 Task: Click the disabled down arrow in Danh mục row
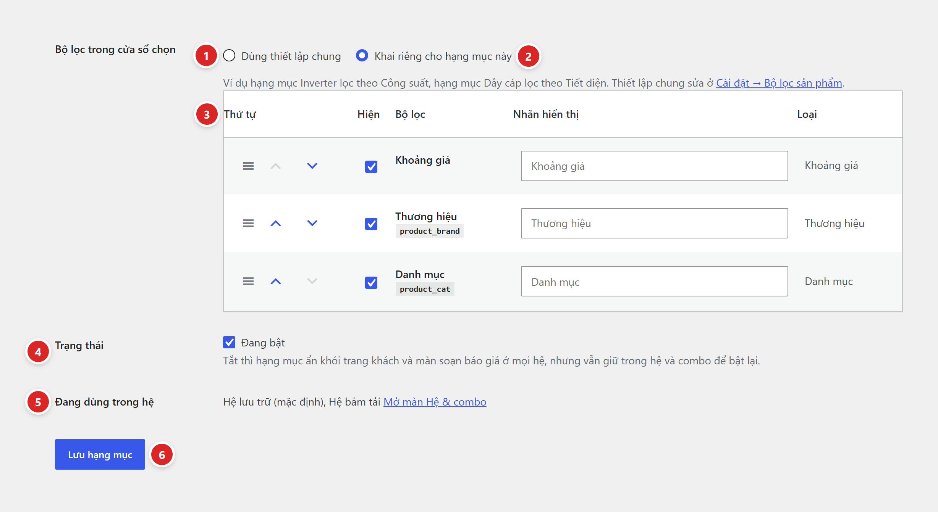point(312,281)
